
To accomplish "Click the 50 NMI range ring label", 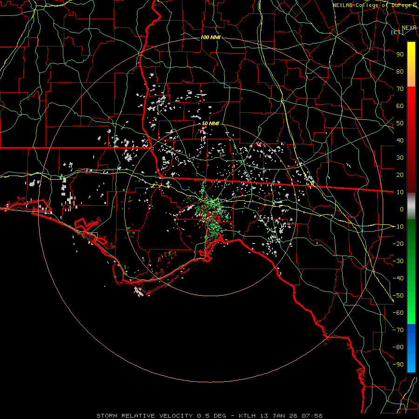I will tap(210, 123).
